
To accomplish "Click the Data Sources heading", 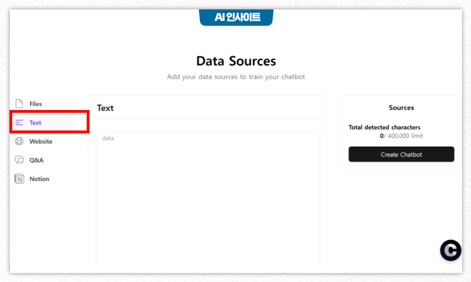I will coord(236,61).
